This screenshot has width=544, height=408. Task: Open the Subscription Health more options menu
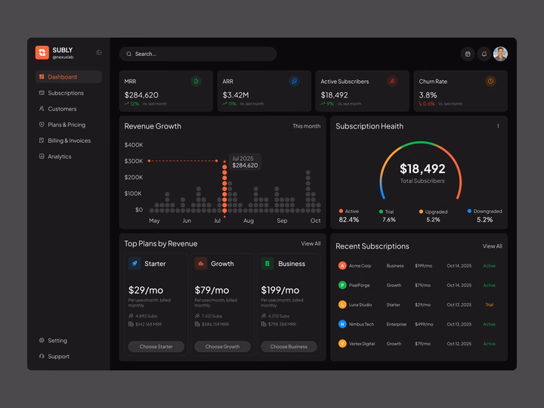coord(498,126)
